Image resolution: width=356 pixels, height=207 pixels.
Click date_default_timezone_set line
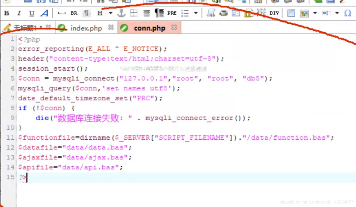[90, 98]
